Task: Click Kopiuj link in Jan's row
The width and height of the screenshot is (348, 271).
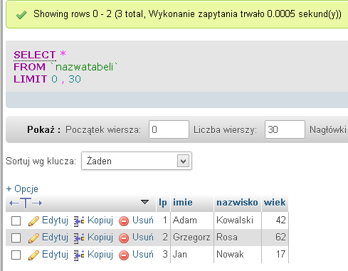Action: click(100, 255)
